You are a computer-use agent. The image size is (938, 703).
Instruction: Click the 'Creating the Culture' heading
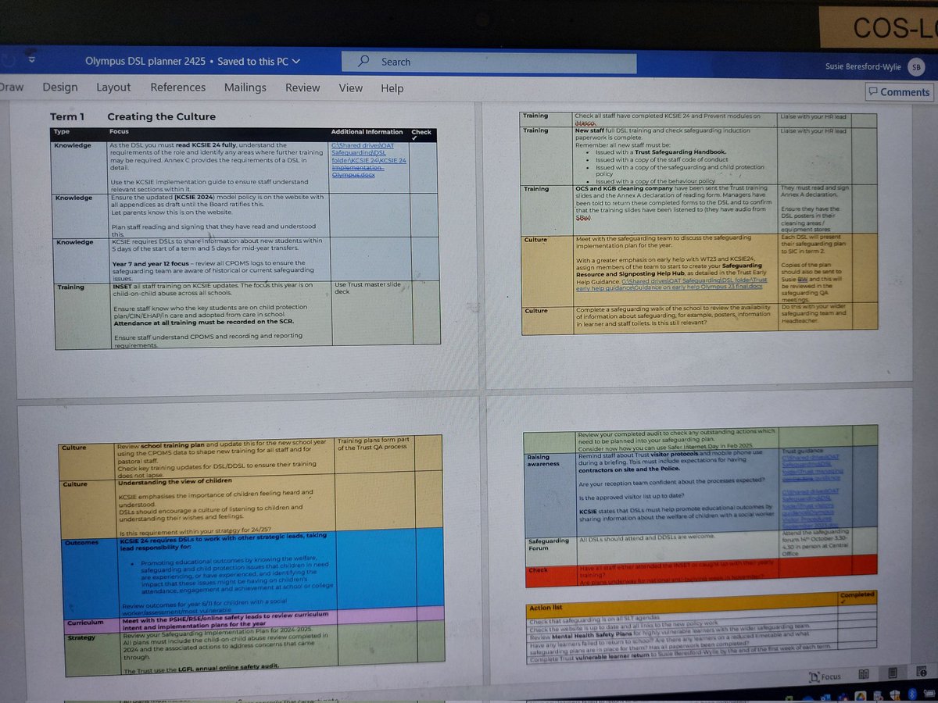pos(161,117)
